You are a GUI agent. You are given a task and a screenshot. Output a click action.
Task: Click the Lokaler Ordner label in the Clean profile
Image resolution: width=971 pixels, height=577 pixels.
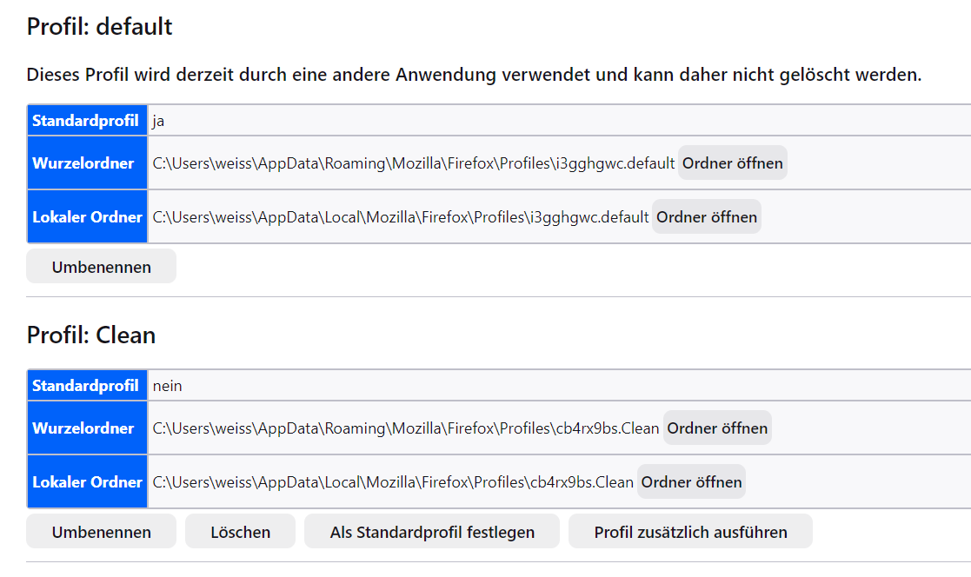point(87,482)
